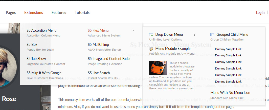Image resolution: width=269 pixels, height=110 pixels.
Task: Open Menu Module Example entry
Action: coord(173,49)
